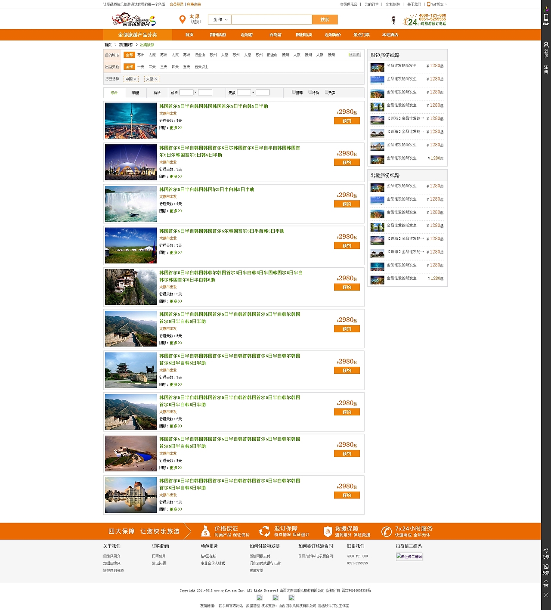The width and height of the screenshot is (551, 610).
Task: Click 会员俱乐部 link in top bar
Action: (349, 4)
